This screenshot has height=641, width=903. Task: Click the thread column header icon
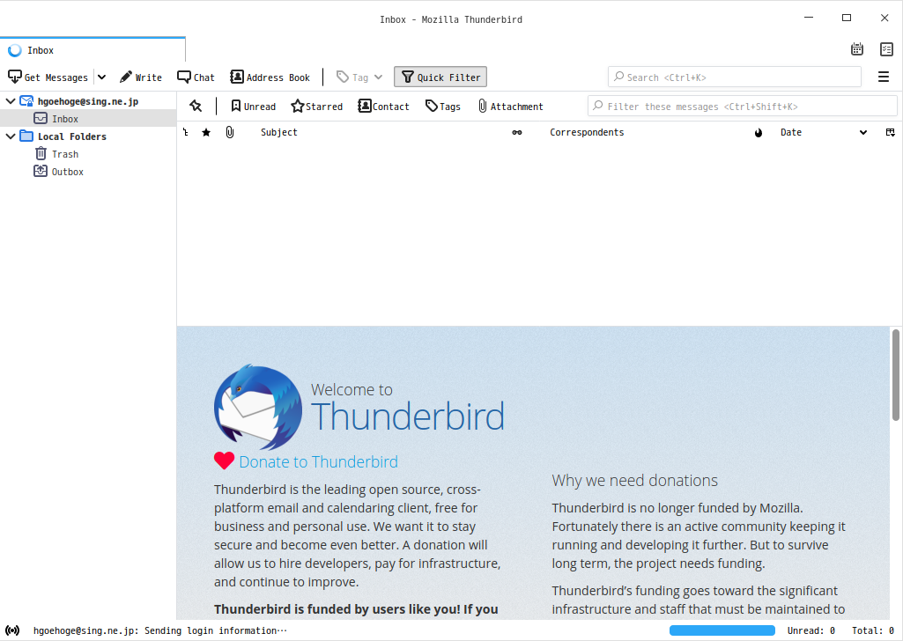click(185, 132)
